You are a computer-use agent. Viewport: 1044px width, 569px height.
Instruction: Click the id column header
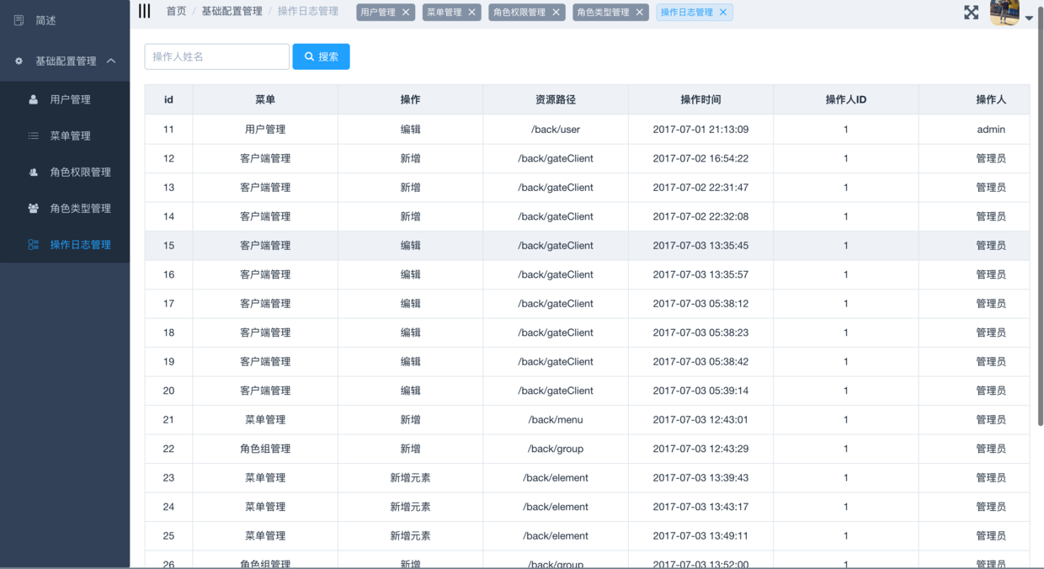point(168,99)
